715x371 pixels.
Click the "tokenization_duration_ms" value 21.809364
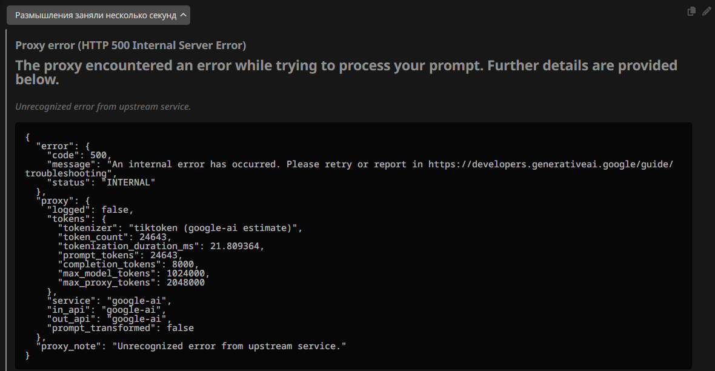point(235,246)
